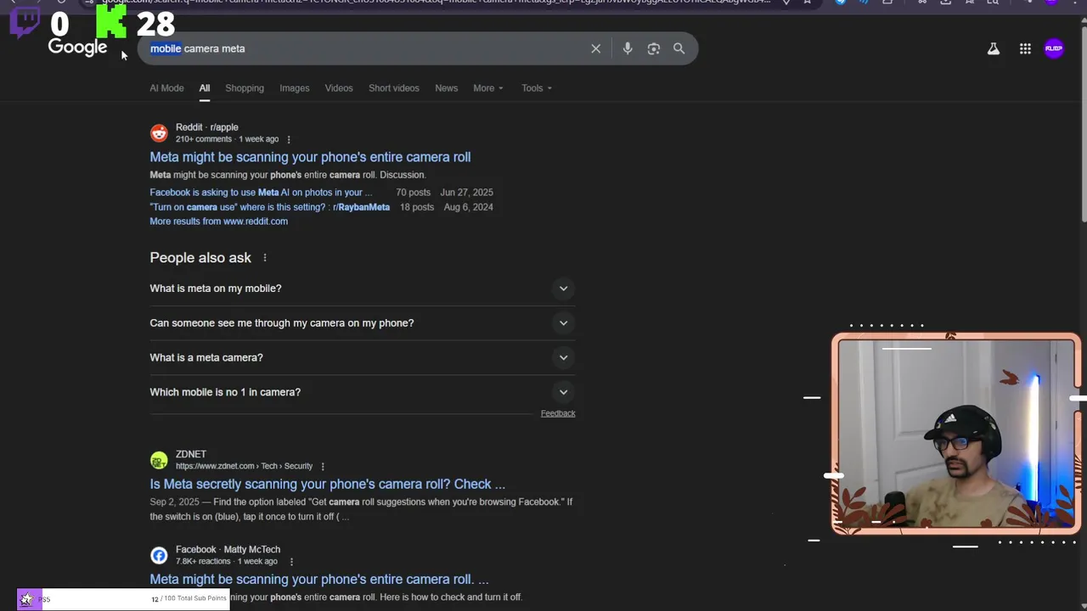The width and height of the screenshot is (1087, 611).
Task: Click the Facebook result favicon
Action: coord(159,555)
